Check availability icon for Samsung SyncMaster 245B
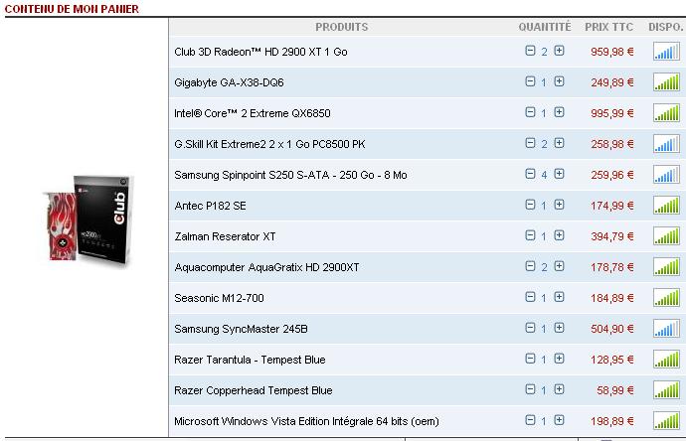This screenshot has height=441, width=686. tap(667, 328)
